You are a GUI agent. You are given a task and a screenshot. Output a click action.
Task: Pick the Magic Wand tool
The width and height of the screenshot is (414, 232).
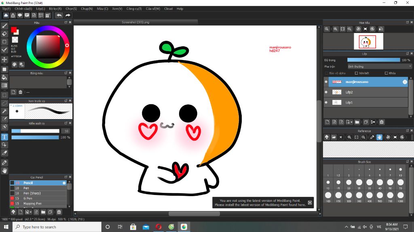(4, 111)
